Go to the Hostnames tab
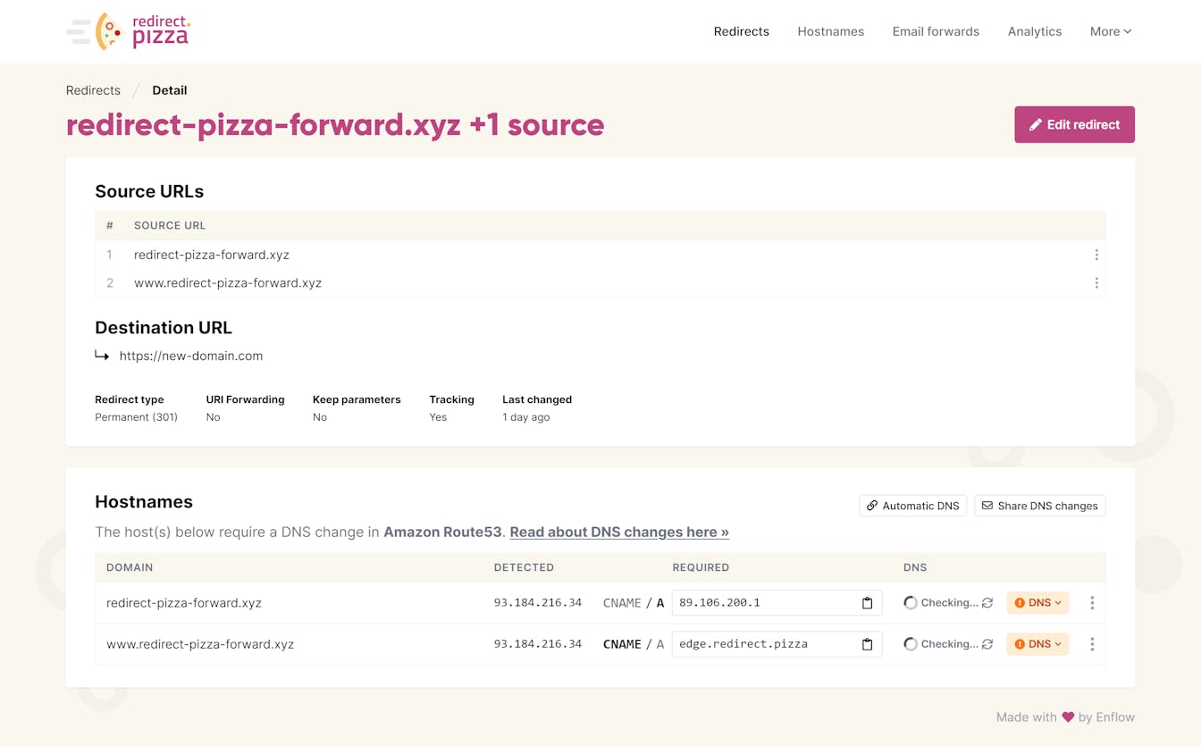The image size is (1201, 747). [x=830, y=31]
